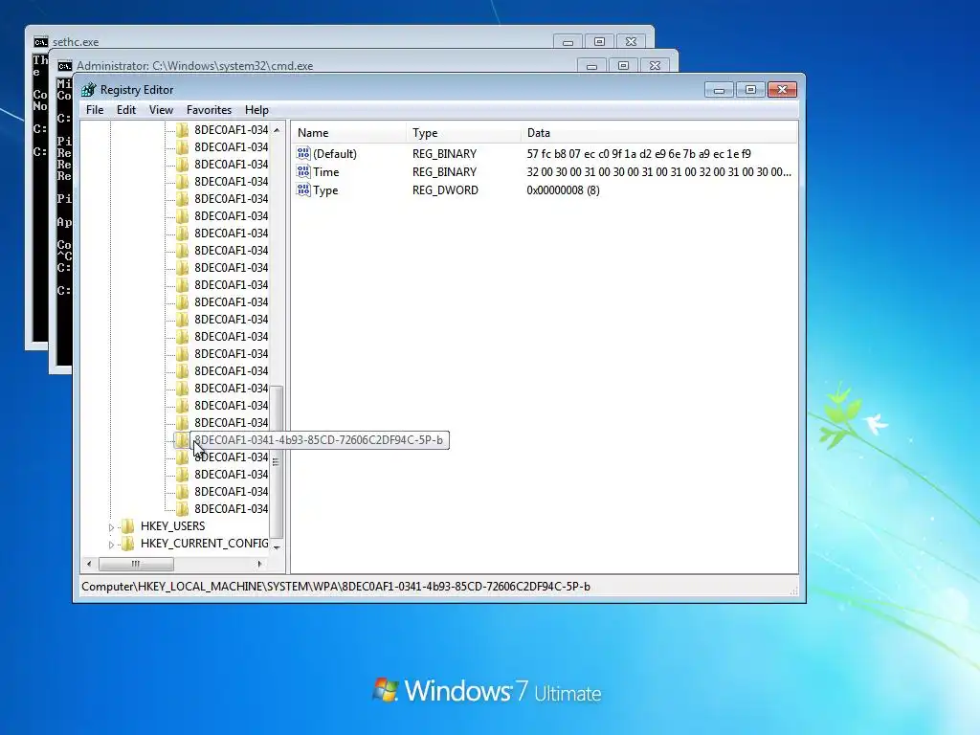Image resolution: width=980 pixels, height=735 pixels.
Task: Click the data value 0x00000008 (8)
Action: [563, 189]
